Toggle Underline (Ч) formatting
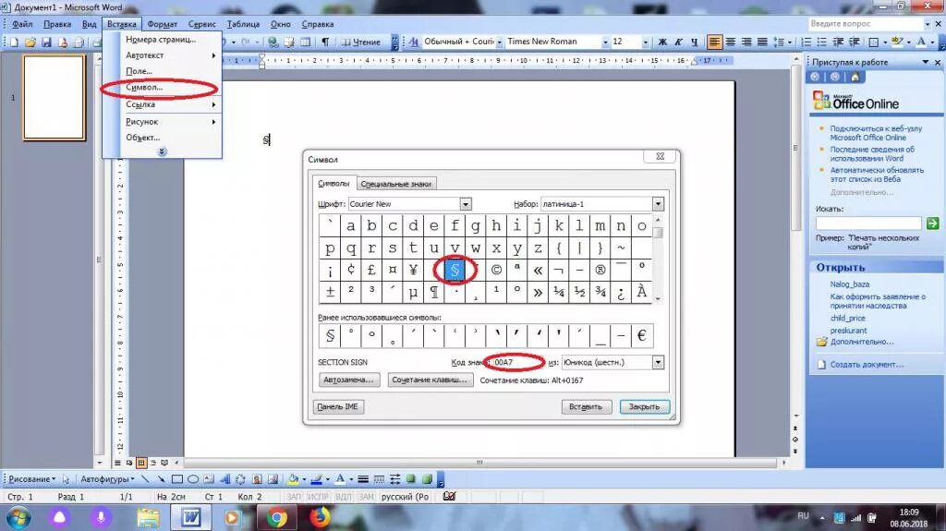This screenshot has height=531, width=946. pos(694,42)
